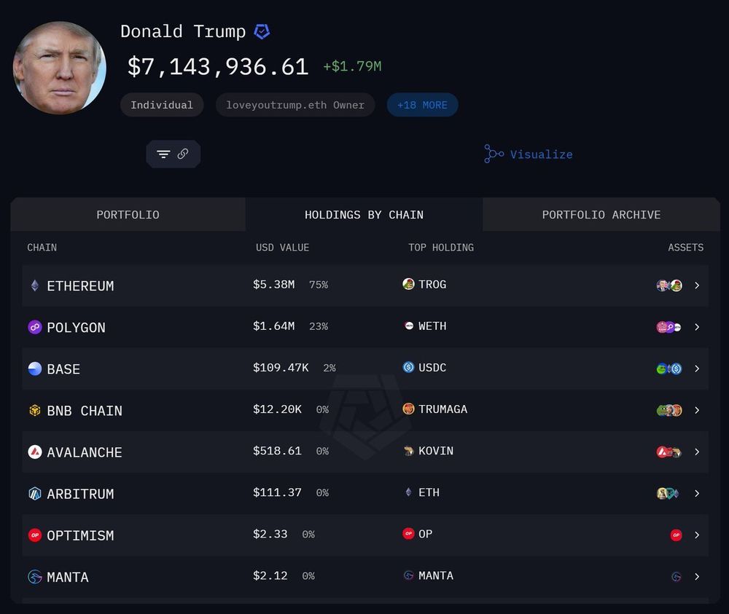Click the KOVIN token icon
729x614 pixels.
tap(409, 451)
